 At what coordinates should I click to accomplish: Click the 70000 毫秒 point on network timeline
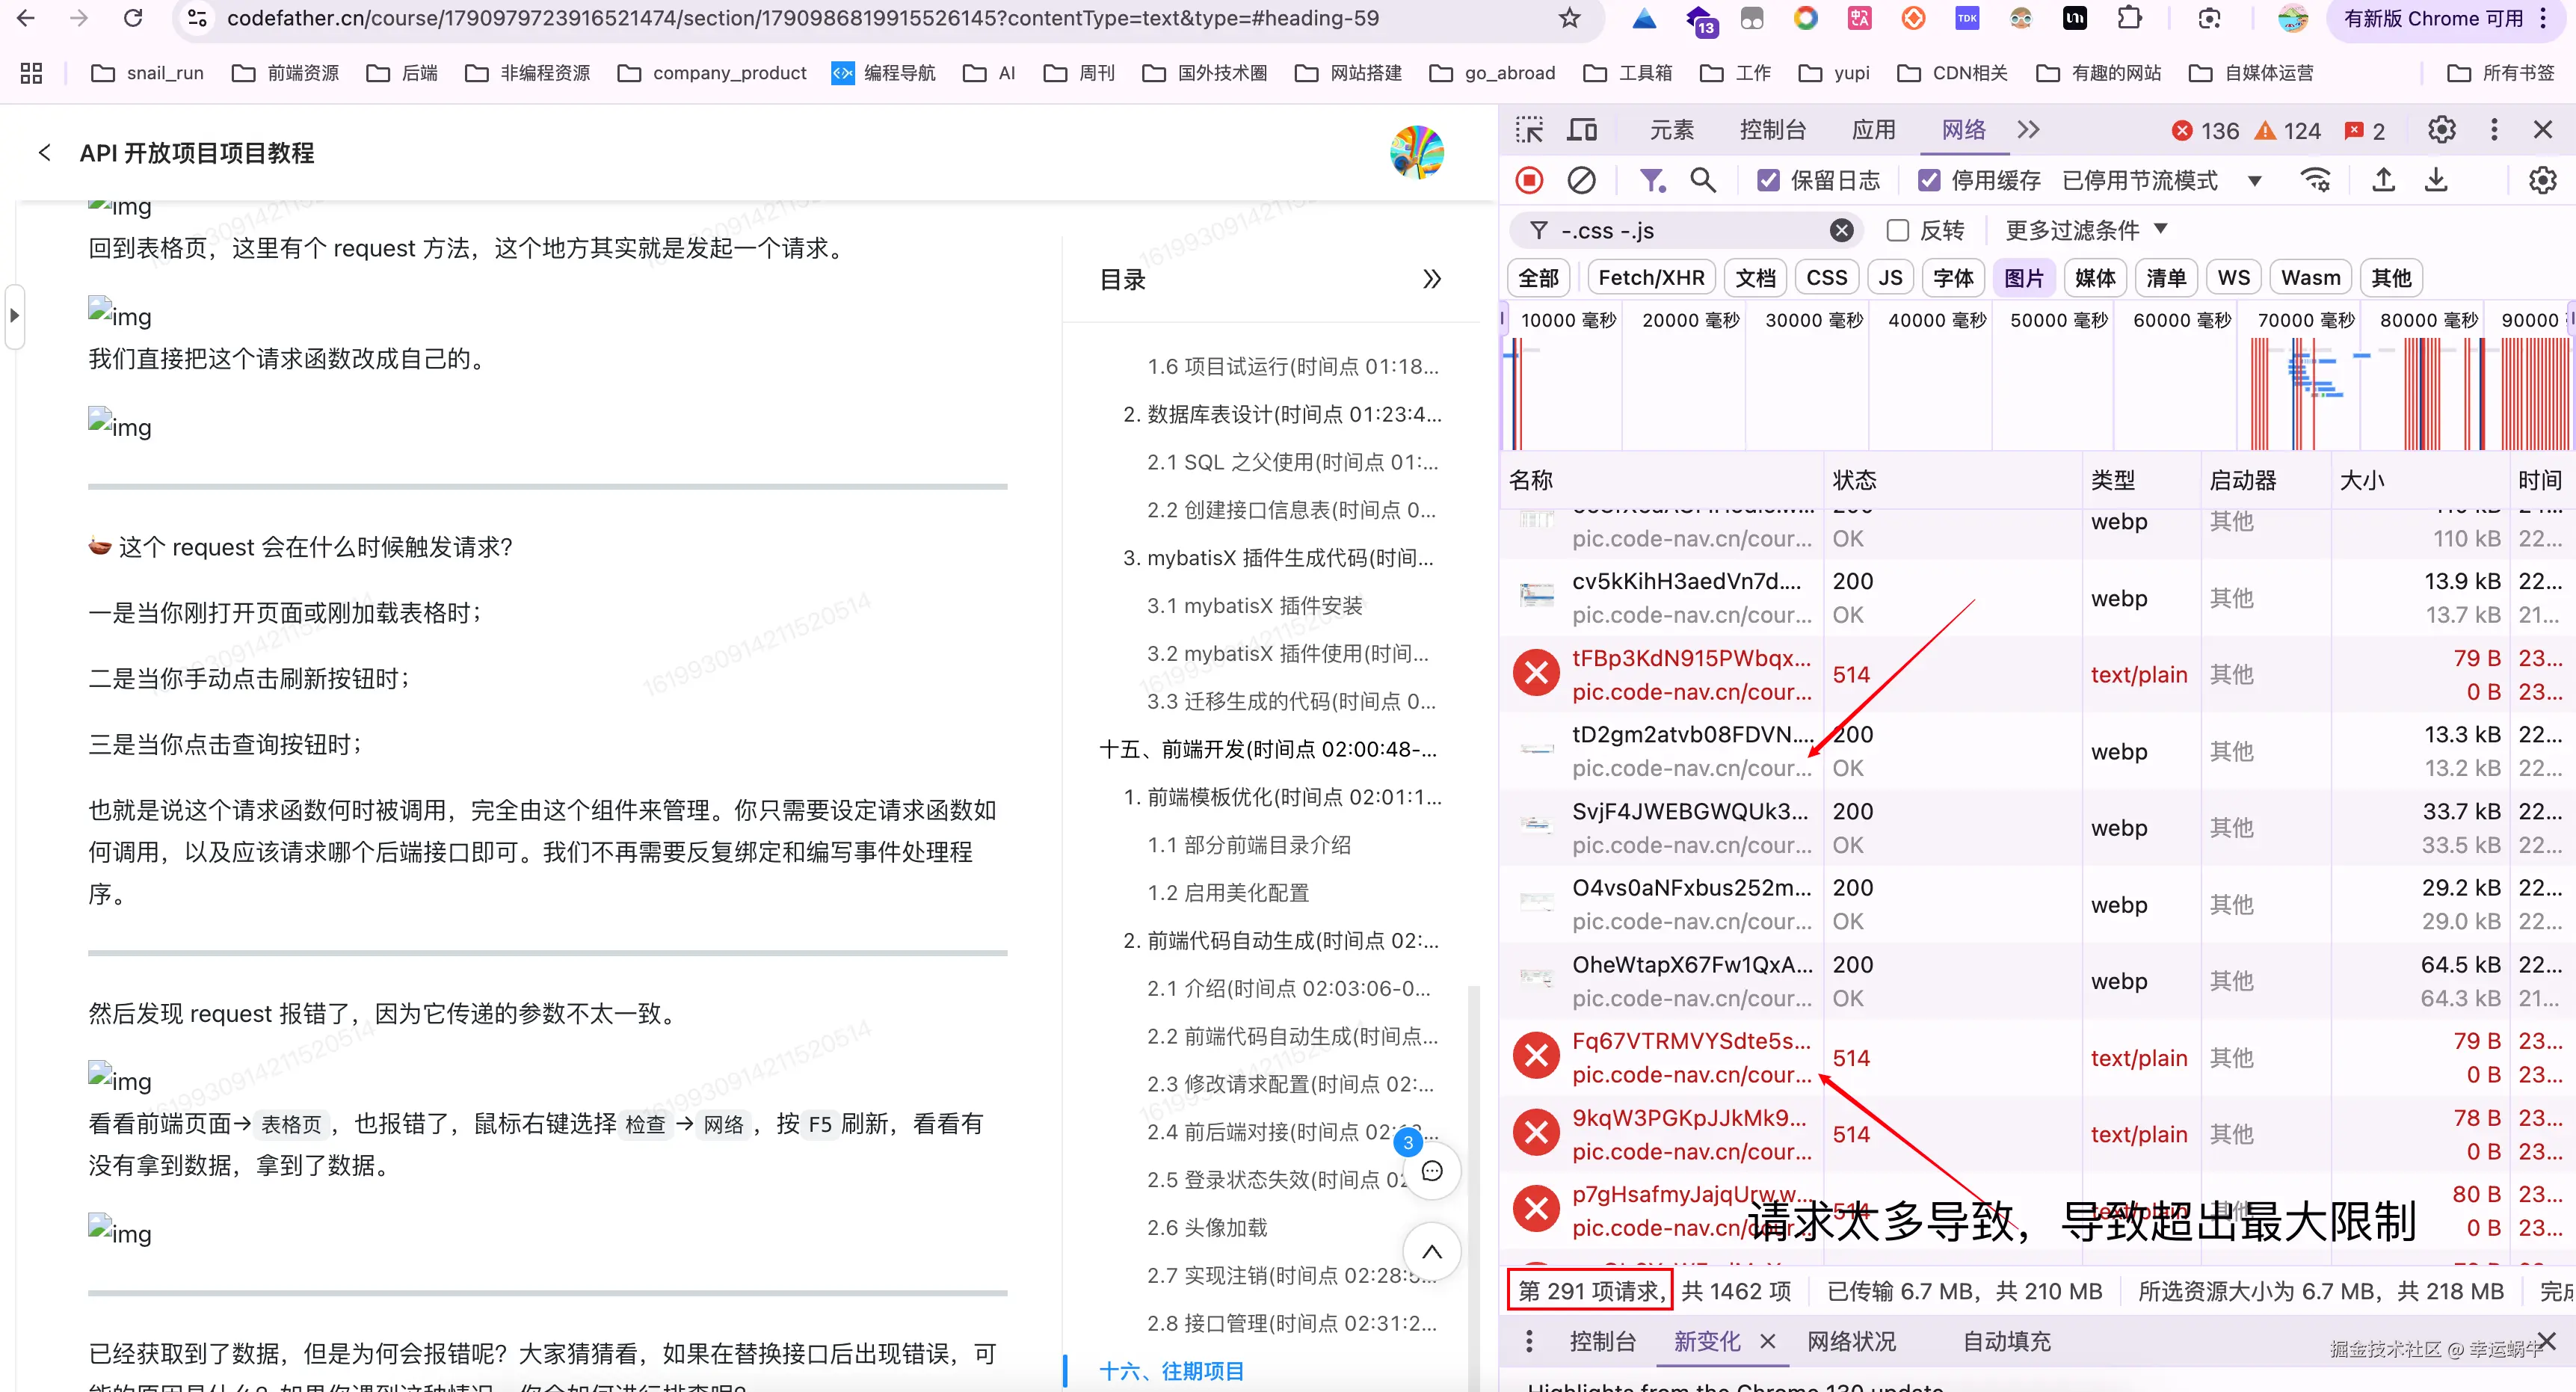pyautogui.click(x=2305, y=320)
